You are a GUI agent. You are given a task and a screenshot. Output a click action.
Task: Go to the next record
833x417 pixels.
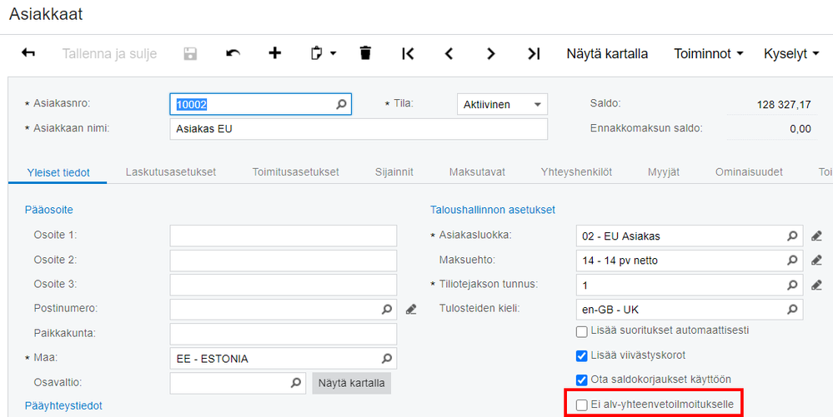tap(491, 53)
